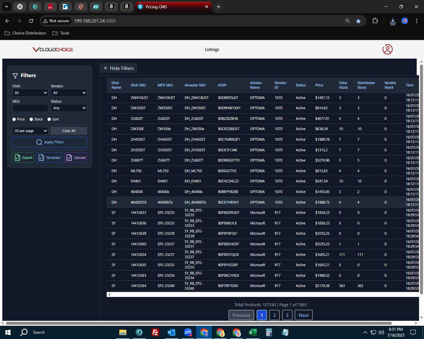Image resolution: width=424 pixels, height=339 pixels.
Task: Open Windows Start menu
Action: click(8, 332)
